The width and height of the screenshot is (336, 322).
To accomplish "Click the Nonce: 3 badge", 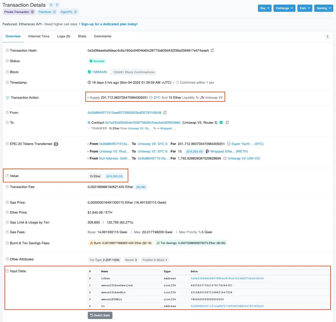I will (x=131, y=260).
